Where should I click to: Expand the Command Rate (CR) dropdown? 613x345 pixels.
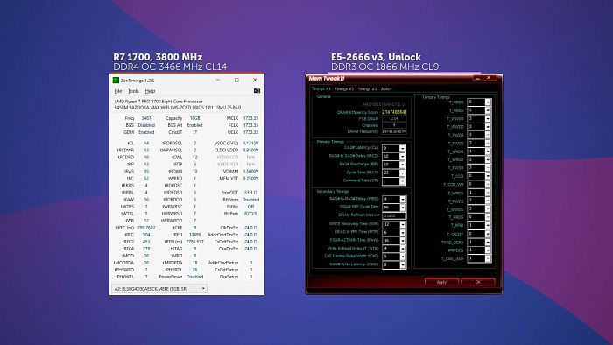click(402, 181)
